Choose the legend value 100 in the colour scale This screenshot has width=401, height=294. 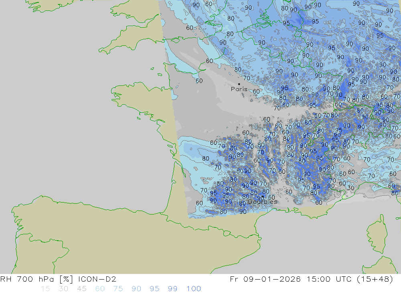coord(194,289)
